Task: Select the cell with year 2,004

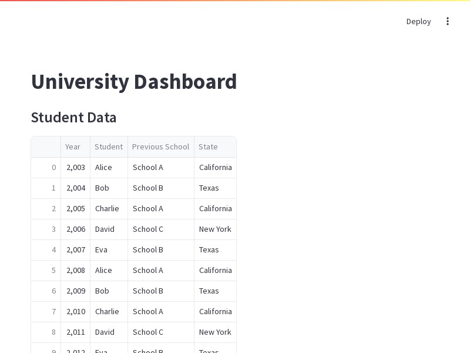Action: pos(76,188)
